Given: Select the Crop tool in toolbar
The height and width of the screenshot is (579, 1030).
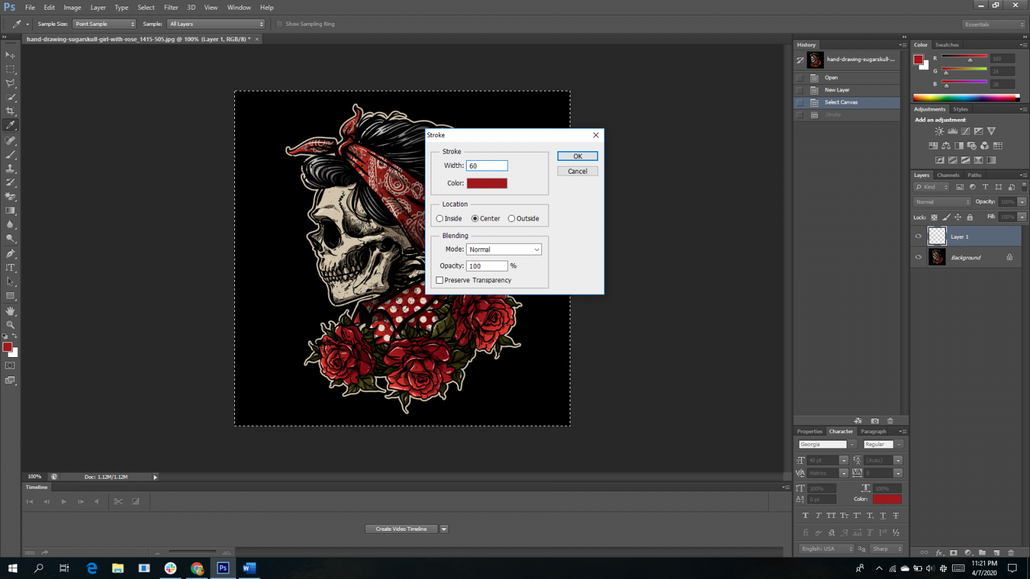Looking at the screenshot, I should [10, 111].
